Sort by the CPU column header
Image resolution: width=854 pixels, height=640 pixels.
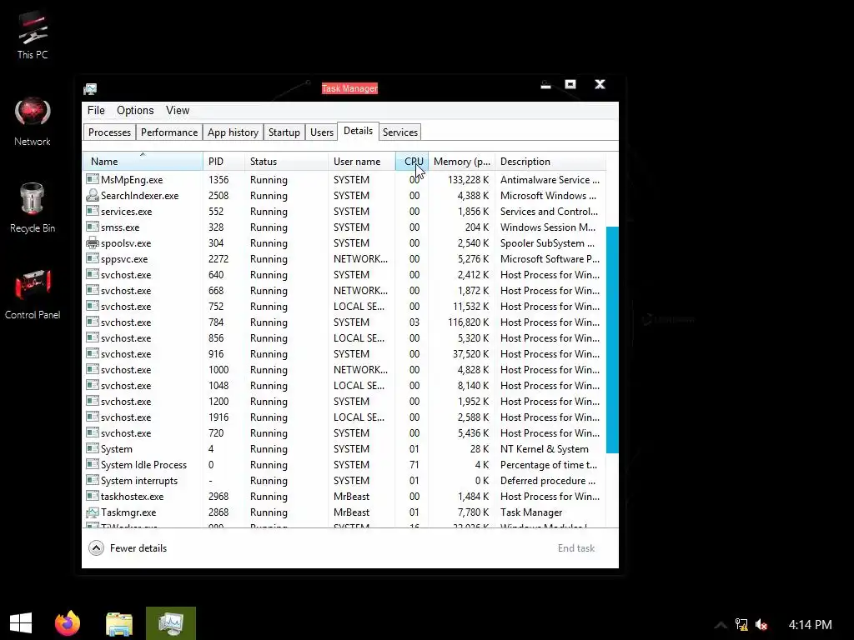[412, 162]
